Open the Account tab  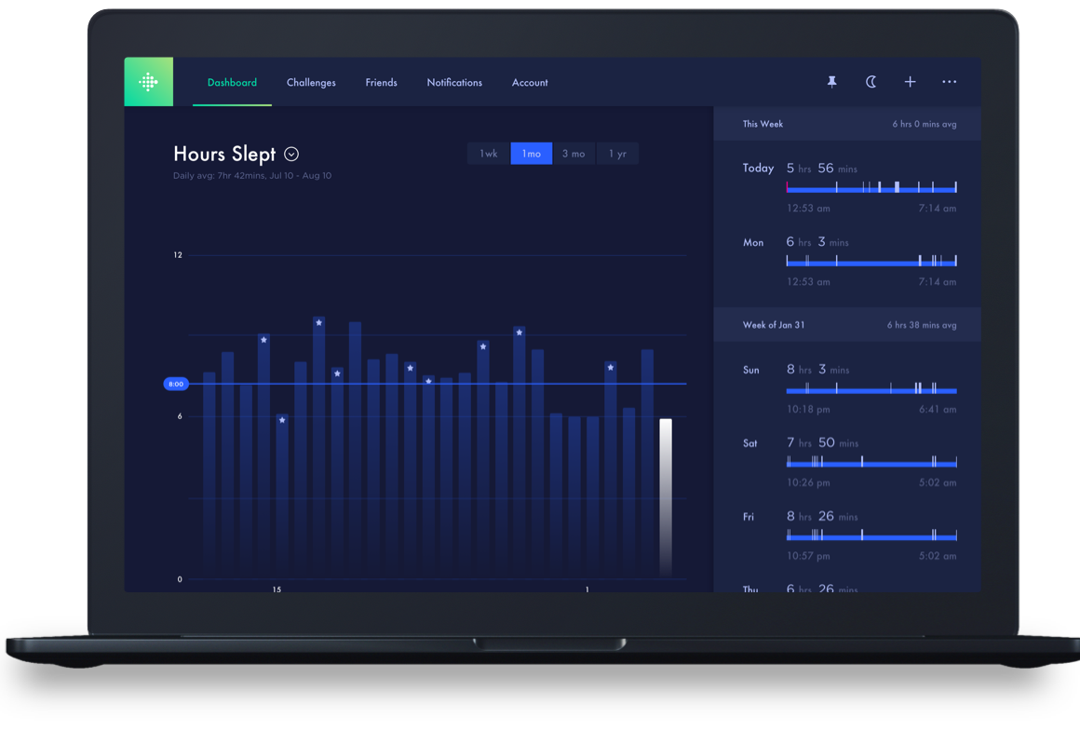(x=530, y=83)
